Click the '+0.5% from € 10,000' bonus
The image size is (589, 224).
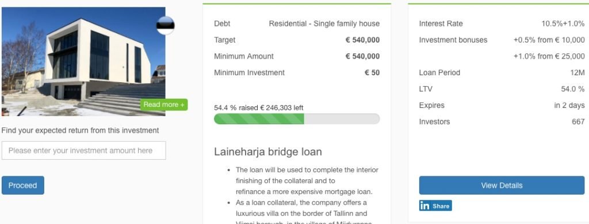[x=549, y=40]
